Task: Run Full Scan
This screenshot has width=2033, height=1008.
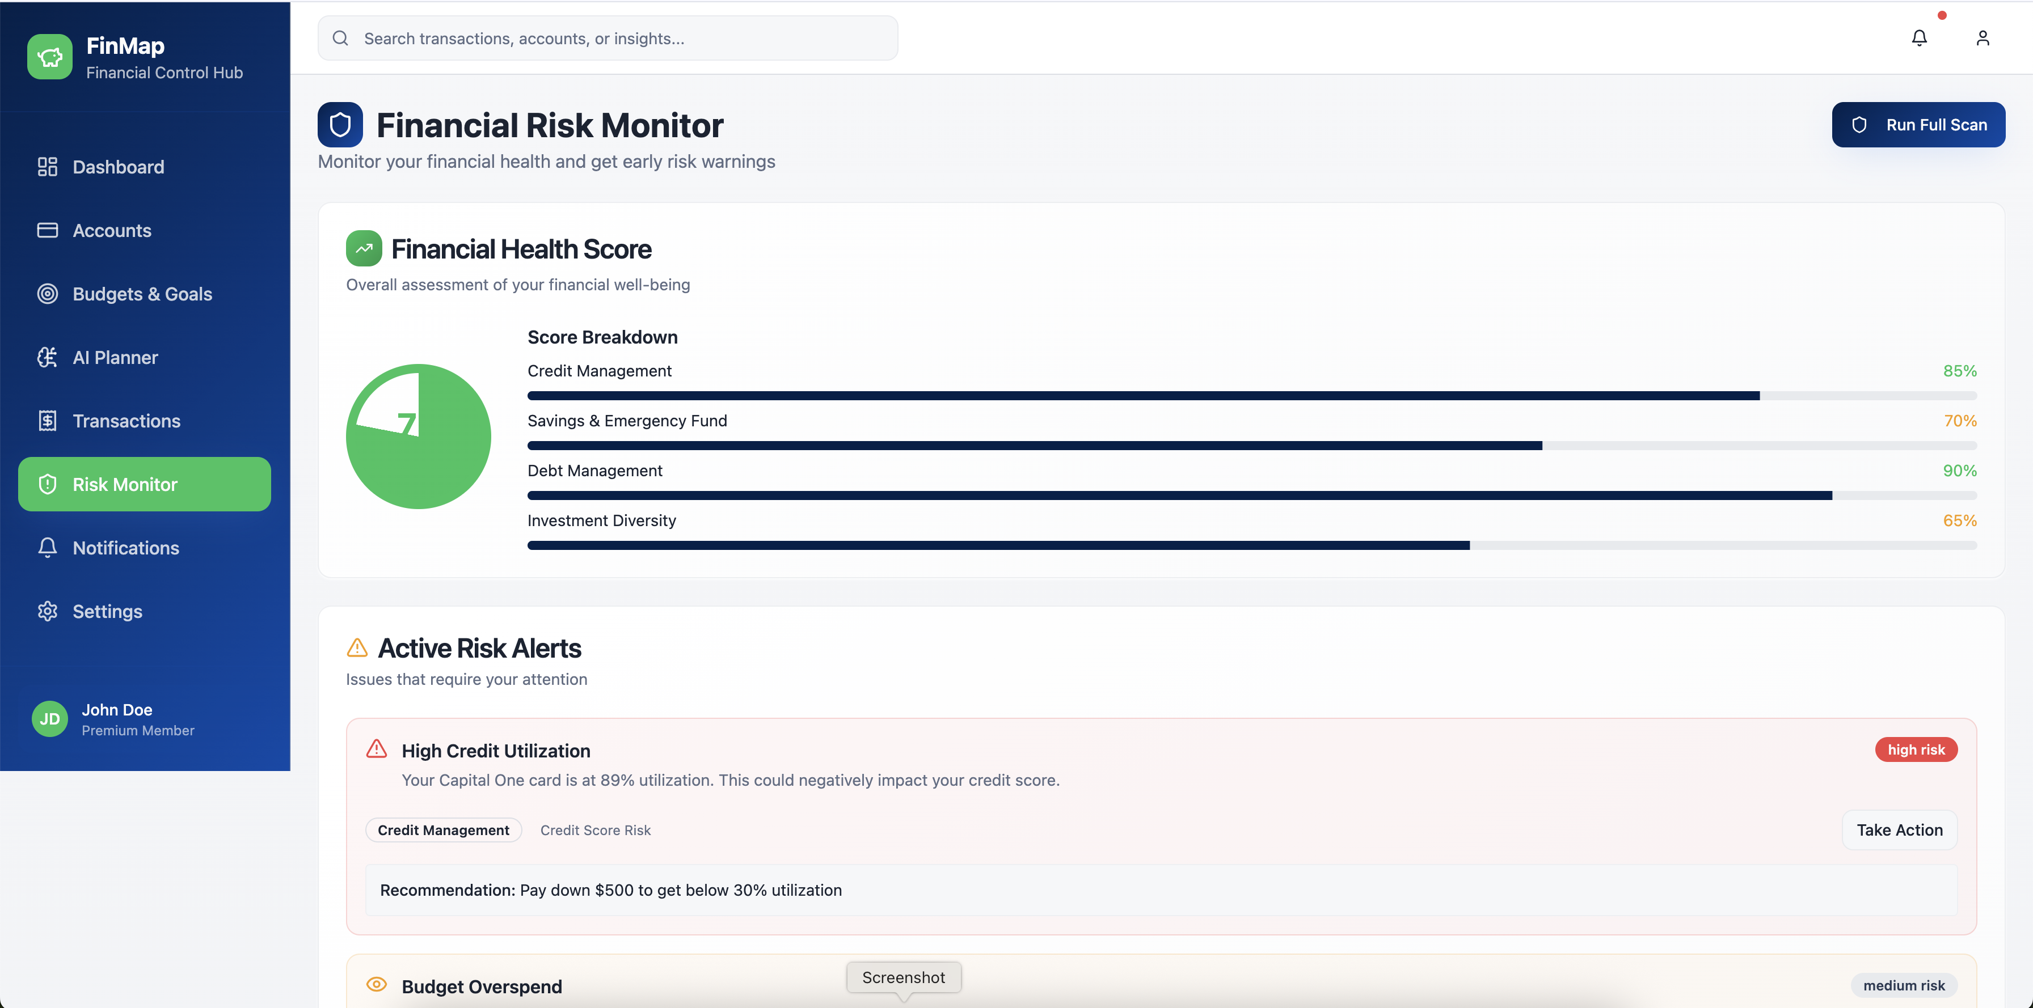Action: [x=1918, y=125]
